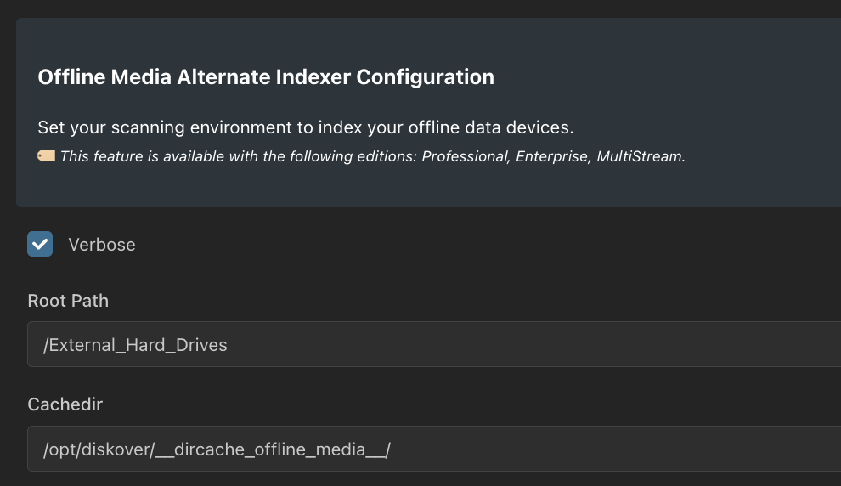Click the word MultiStream in editions list
This screenshot has width=841, height=486.
click(641, 156)
